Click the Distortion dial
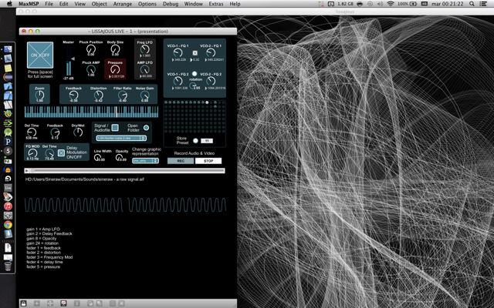 98,95
